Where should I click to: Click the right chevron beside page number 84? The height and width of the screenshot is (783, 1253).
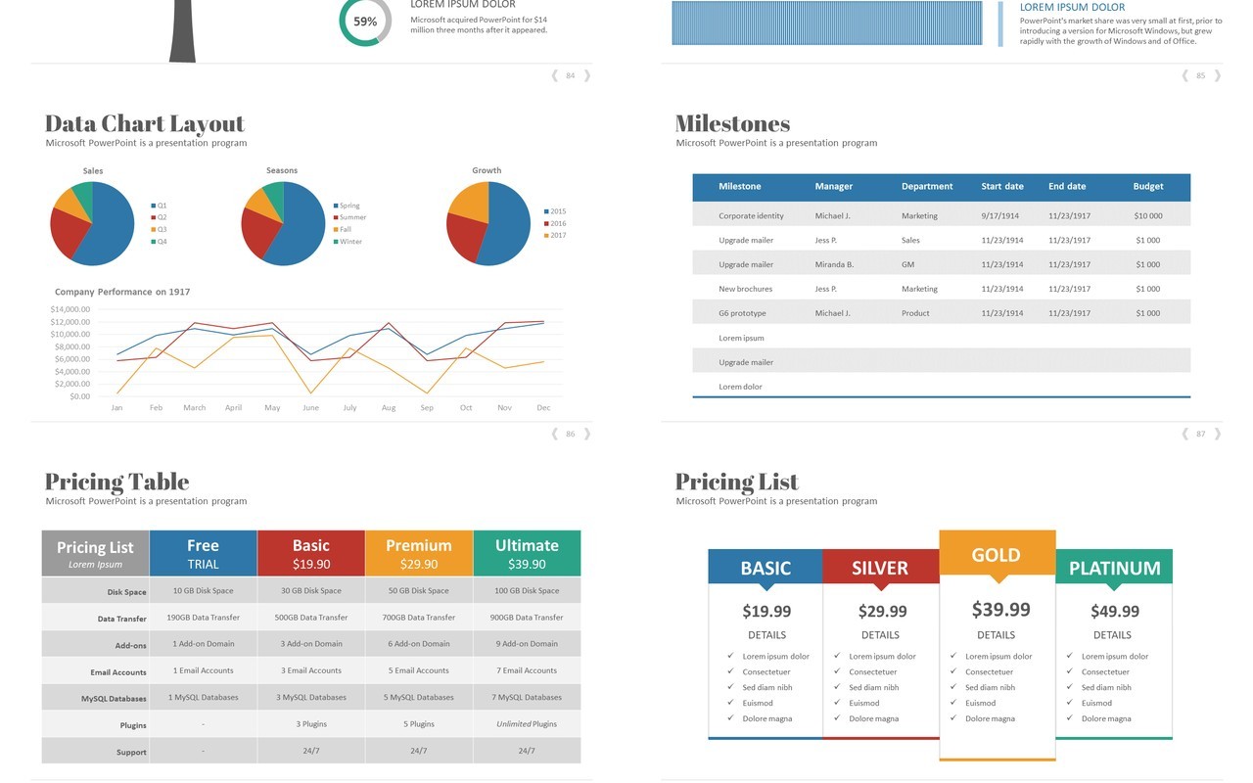click(x=587, y=75)
